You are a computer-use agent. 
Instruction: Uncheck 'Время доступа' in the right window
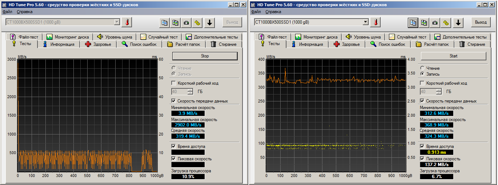(x=422, y=146)
